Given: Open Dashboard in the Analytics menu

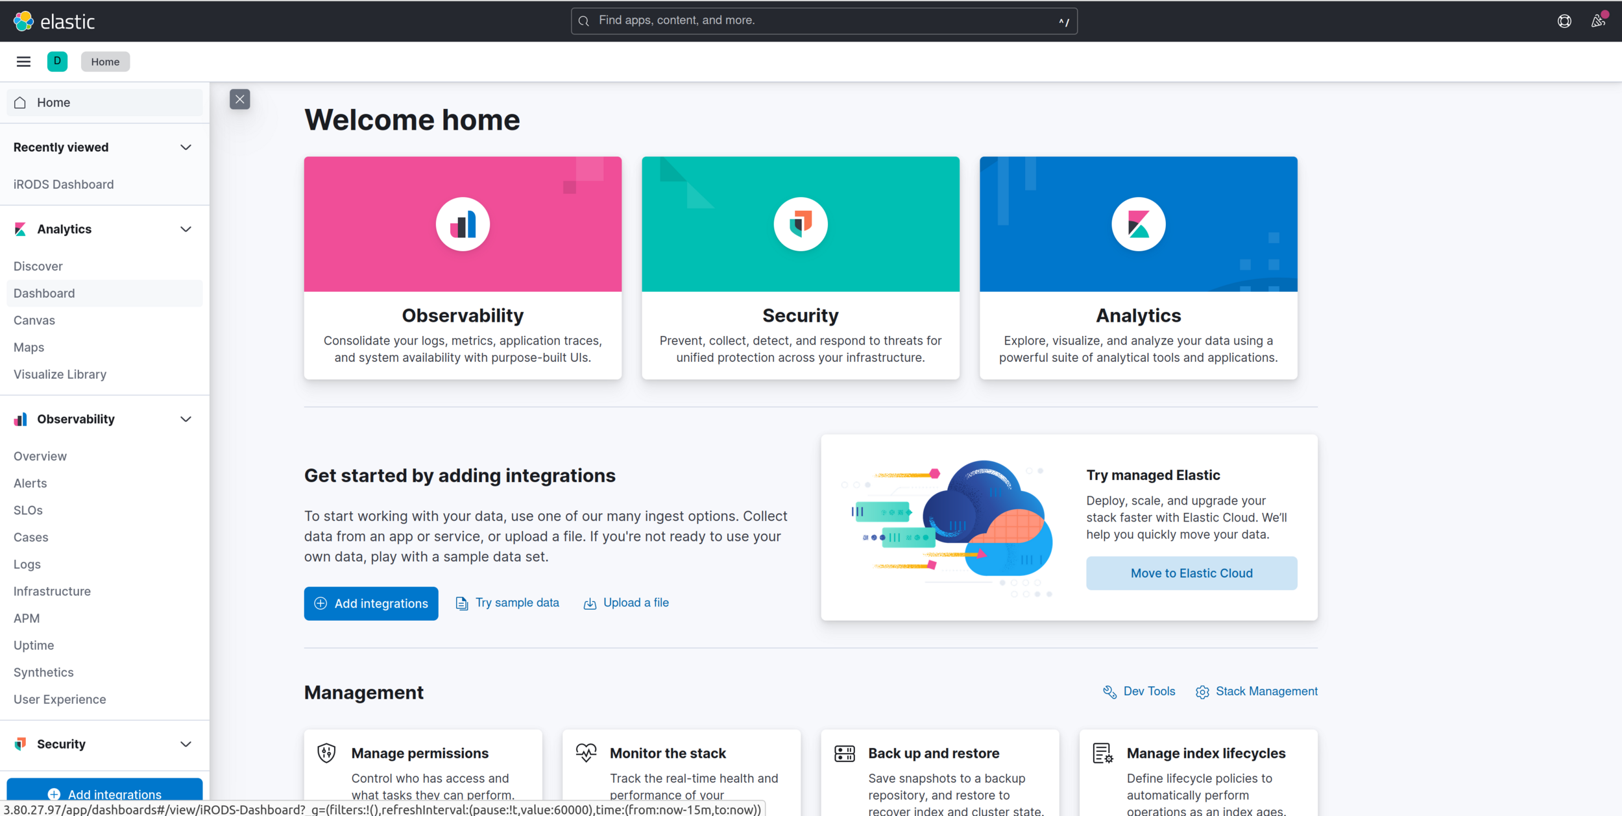Looking at the screenshot, I should click(44, 293).
